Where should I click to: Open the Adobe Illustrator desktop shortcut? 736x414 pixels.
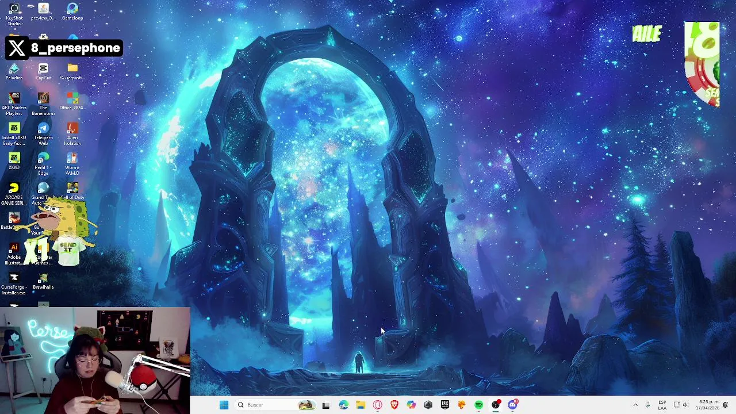(x=14, y=254)
